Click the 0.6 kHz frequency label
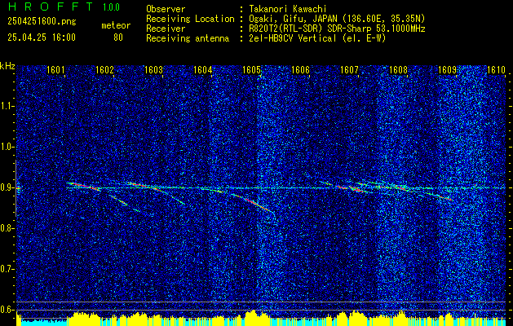The height and width of the screenshot is (326, 513). [7, 310]
